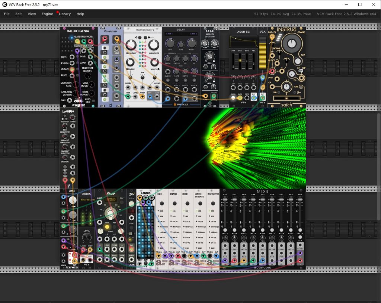Image resolution: width=381 pixels, height=303 pixels.
Task: Open the File menu
Action: click(7, 14)
